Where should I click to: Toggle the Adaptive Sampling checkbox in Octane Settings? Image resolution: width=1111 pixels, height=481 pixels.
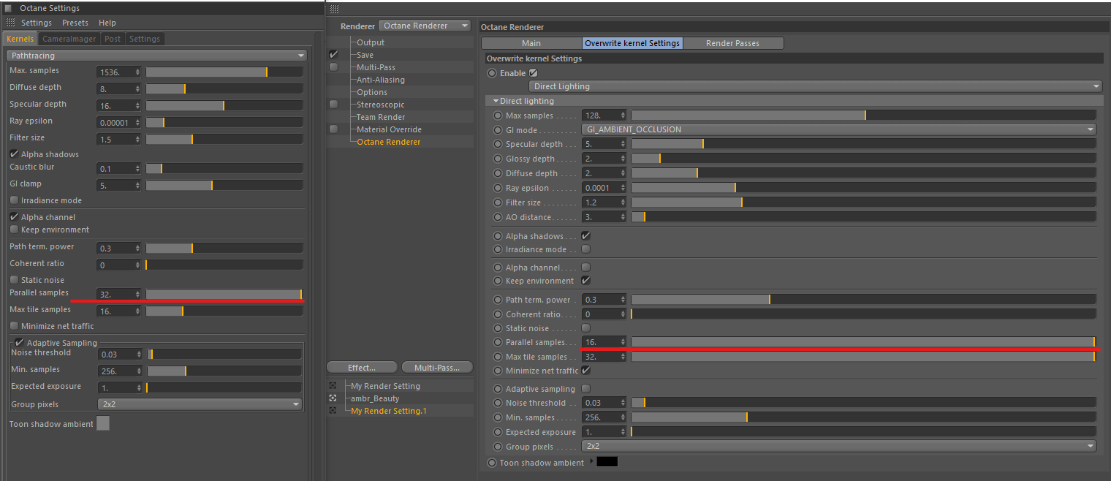point(20,343)
